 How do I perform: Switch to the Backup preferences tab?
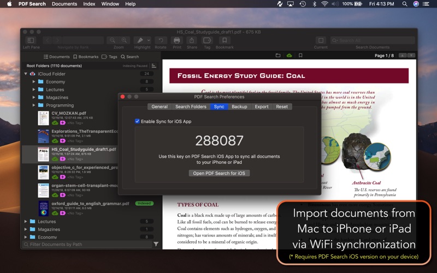[239, 107]
